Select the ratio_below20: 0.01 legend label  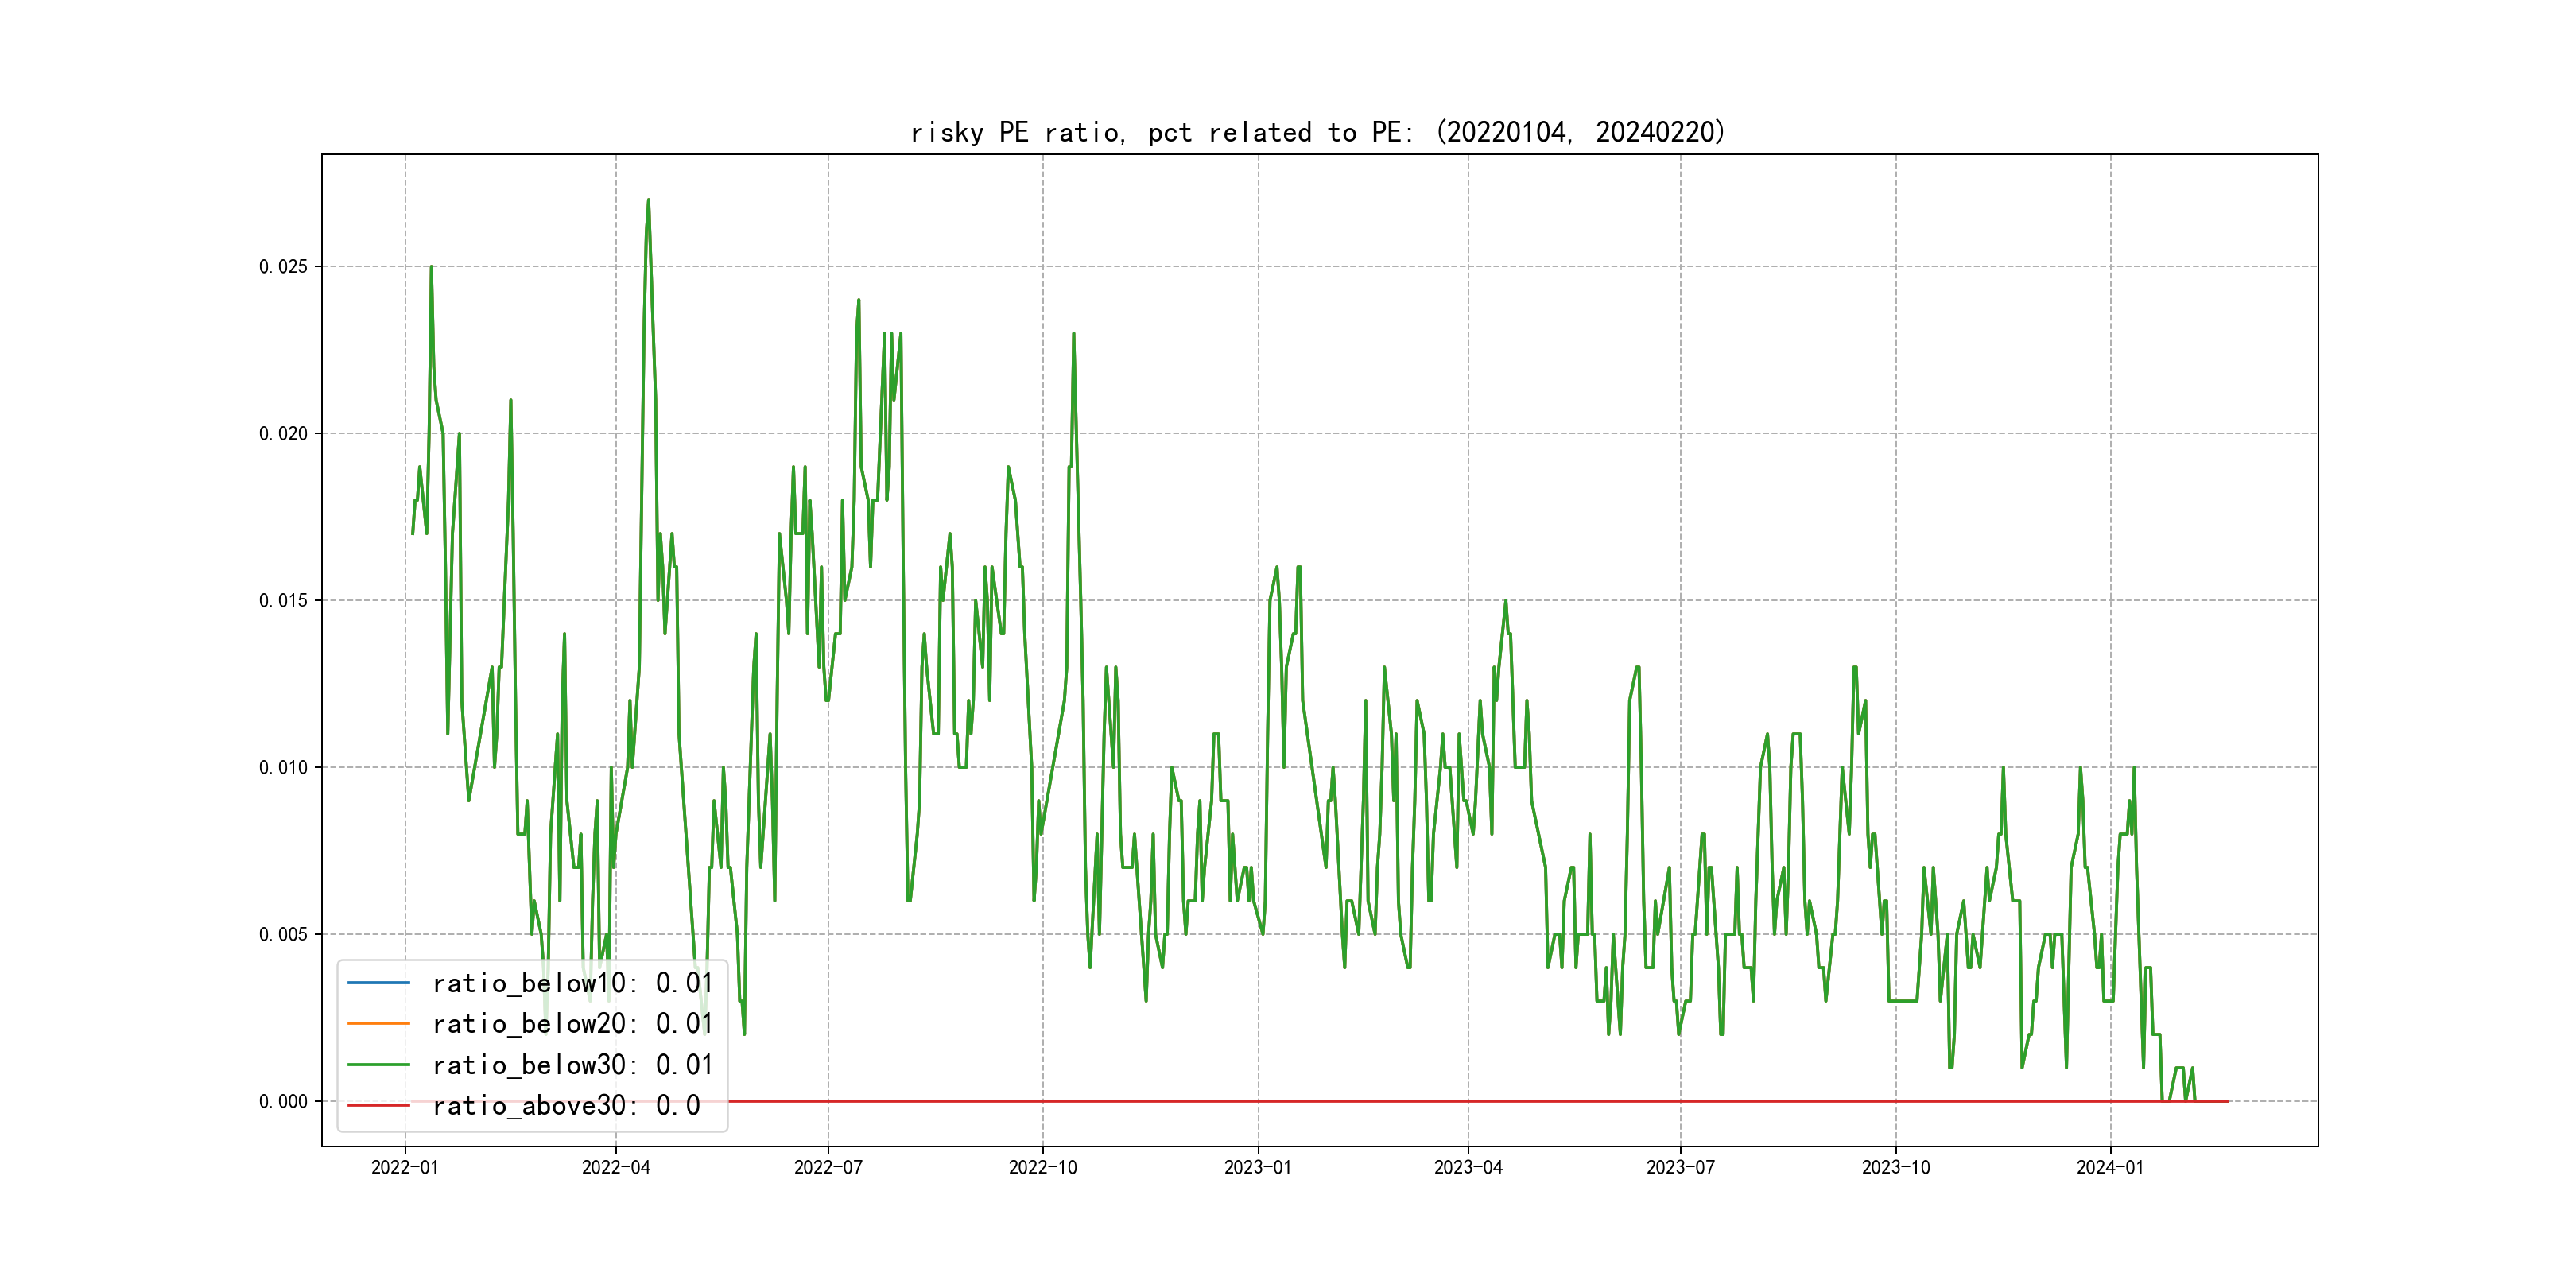click(572, 1023)
